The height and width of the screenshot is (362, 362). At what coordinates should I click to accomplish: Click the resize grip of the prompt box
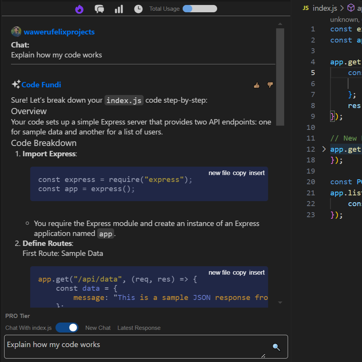tap(263, 355)
